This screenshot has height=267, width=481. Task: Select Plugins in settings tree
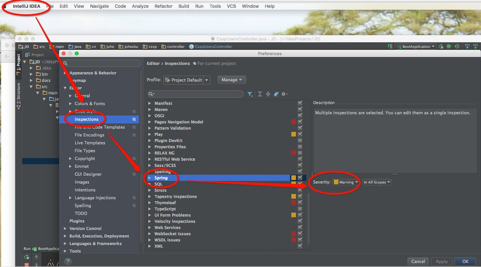point(77,221)
